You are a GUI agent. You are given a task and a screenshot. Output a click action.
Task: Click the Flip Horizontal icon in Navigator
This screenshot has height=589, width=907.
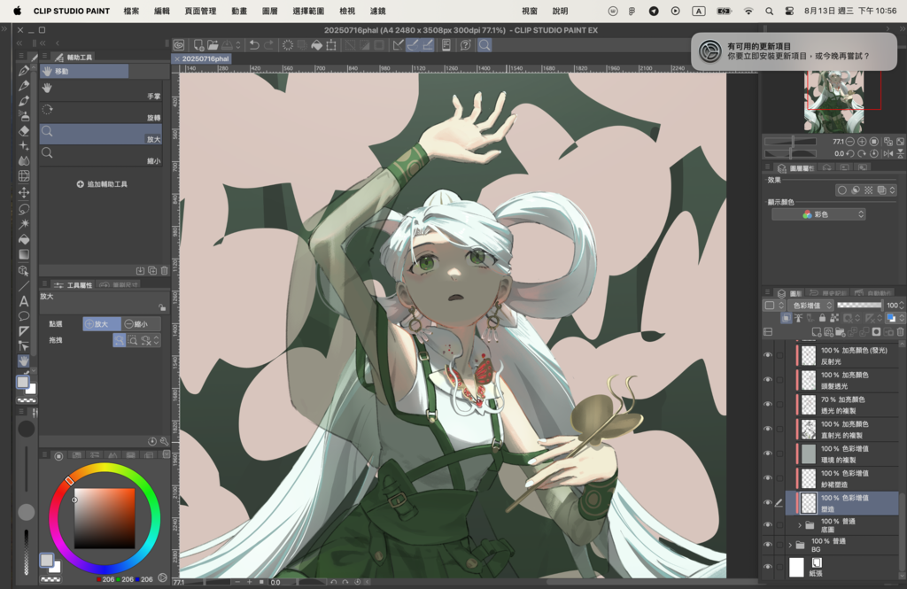[x=888, y=153]
